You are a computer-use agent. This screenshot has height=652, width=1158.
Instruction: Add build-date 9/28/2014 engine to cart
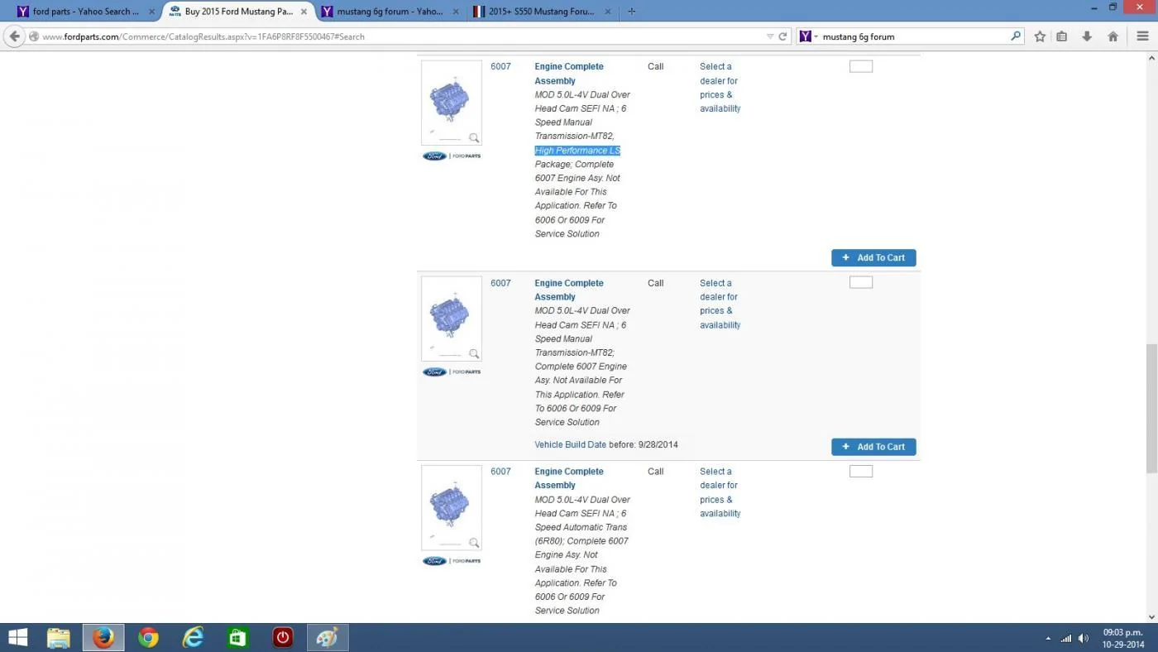coord(873,447)
